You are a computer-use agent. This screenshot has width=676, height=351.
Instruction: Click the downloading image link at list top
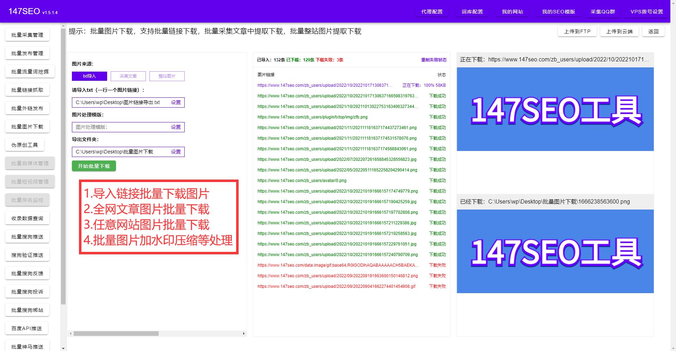point(325,85)
